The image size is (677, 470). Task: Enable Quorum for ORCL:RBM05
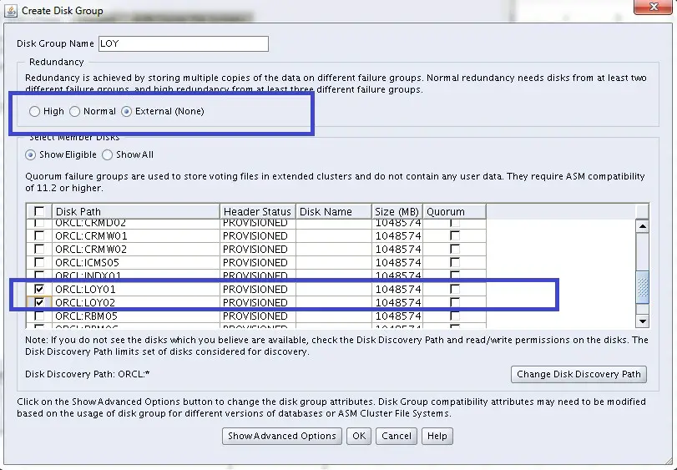(x=455, y=316)
